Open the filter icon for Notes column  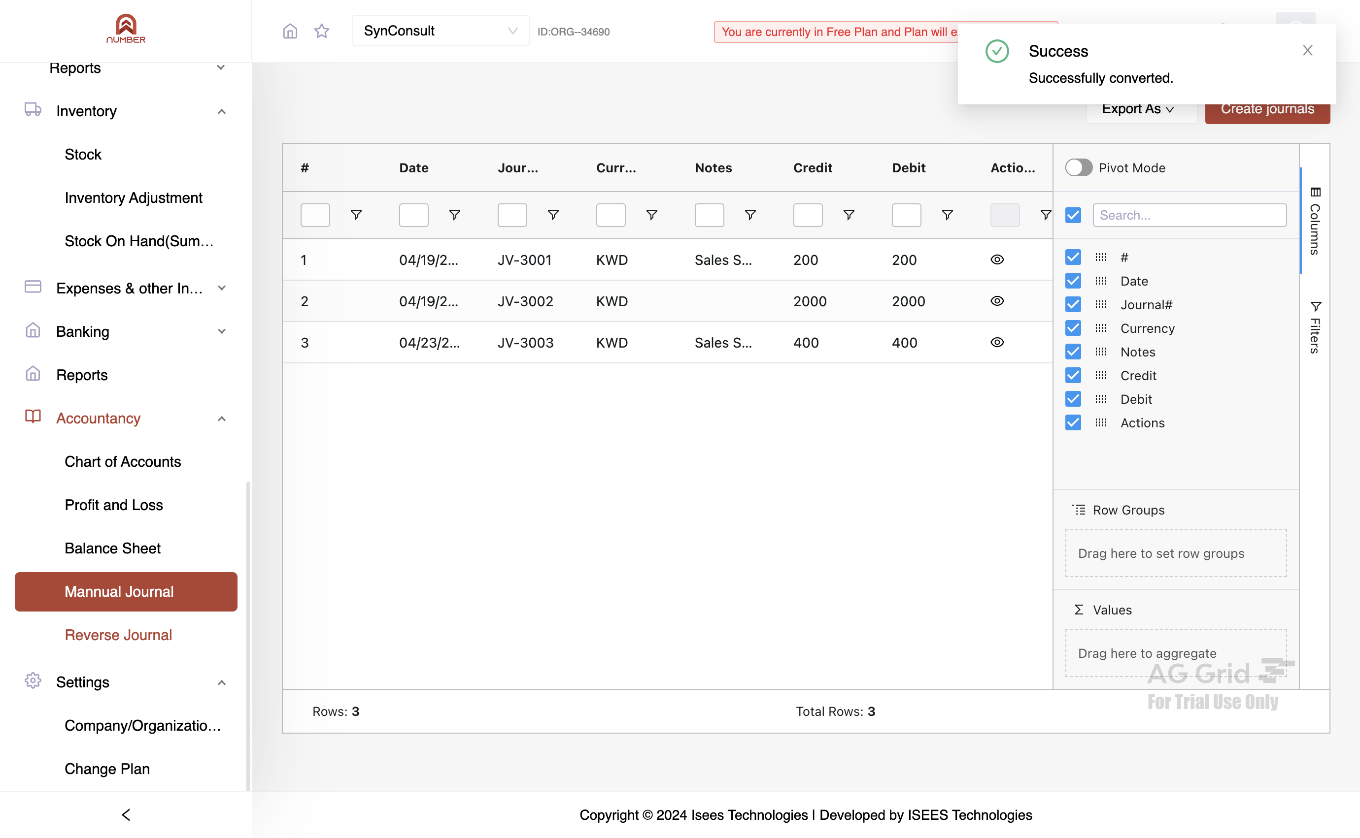750,215
